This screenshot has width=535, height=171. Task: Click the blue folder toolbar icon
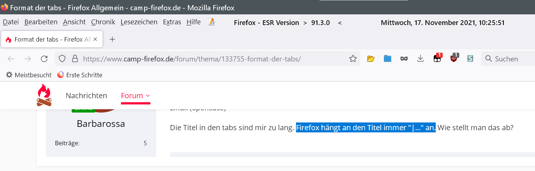[388, 59]
